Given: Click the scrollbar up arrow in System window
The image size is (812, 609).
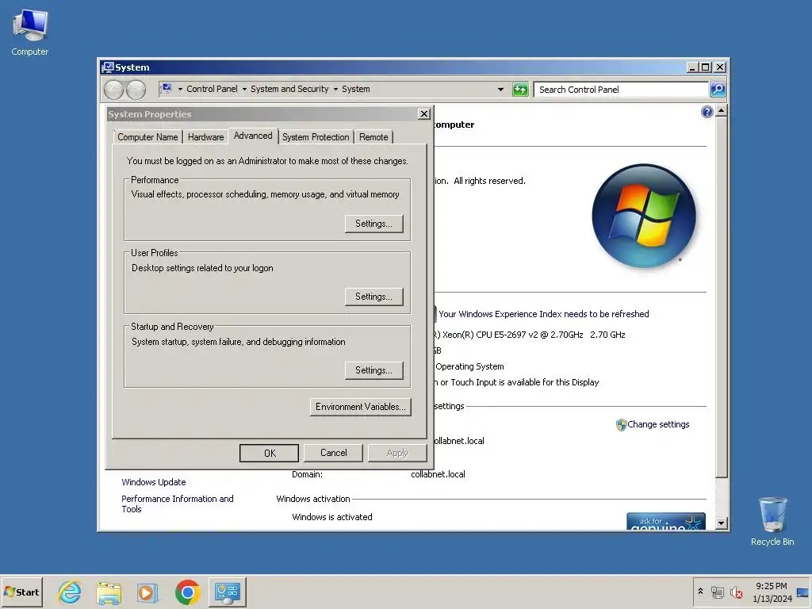Looking at the screenshot, I should [722, 111].
